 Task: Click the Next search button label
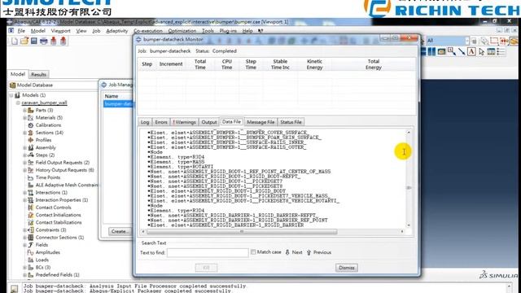click(297, 252)
